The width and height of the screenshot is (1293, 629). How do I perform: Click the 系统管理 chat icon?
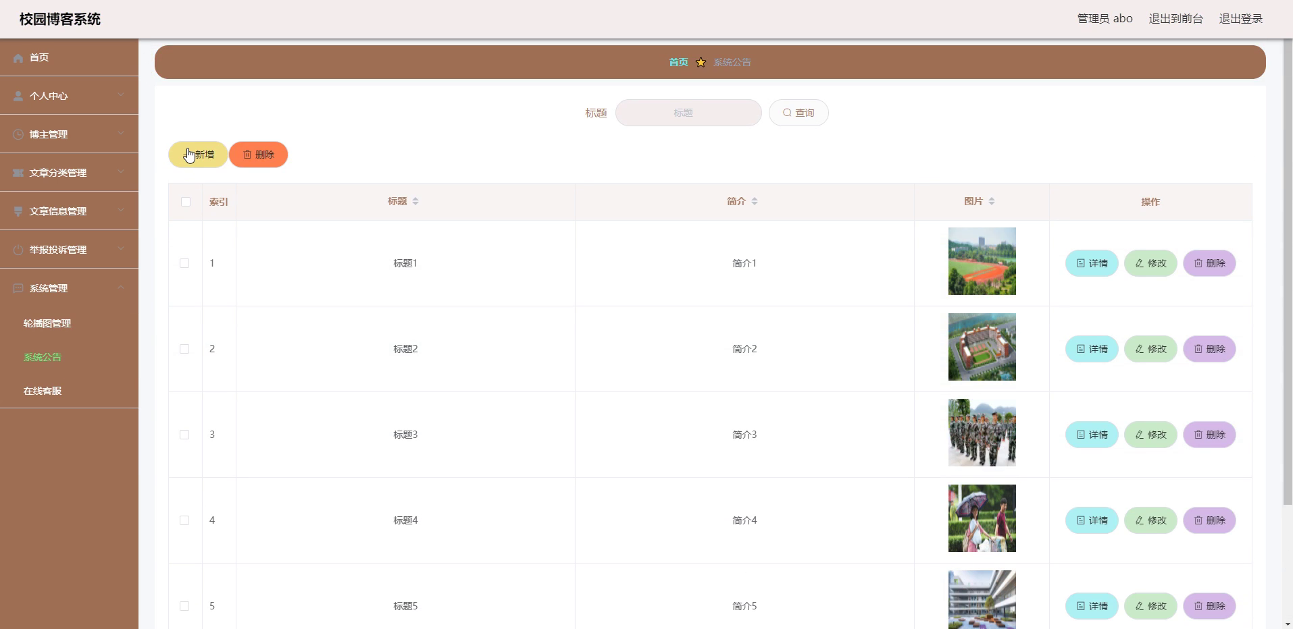coord(18,289)
